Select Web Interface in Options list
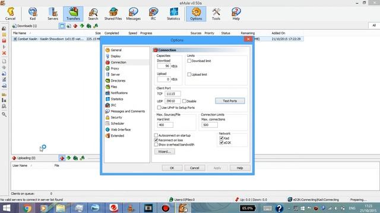This screenshot has width=380, height=213. [x=121, y=130]
